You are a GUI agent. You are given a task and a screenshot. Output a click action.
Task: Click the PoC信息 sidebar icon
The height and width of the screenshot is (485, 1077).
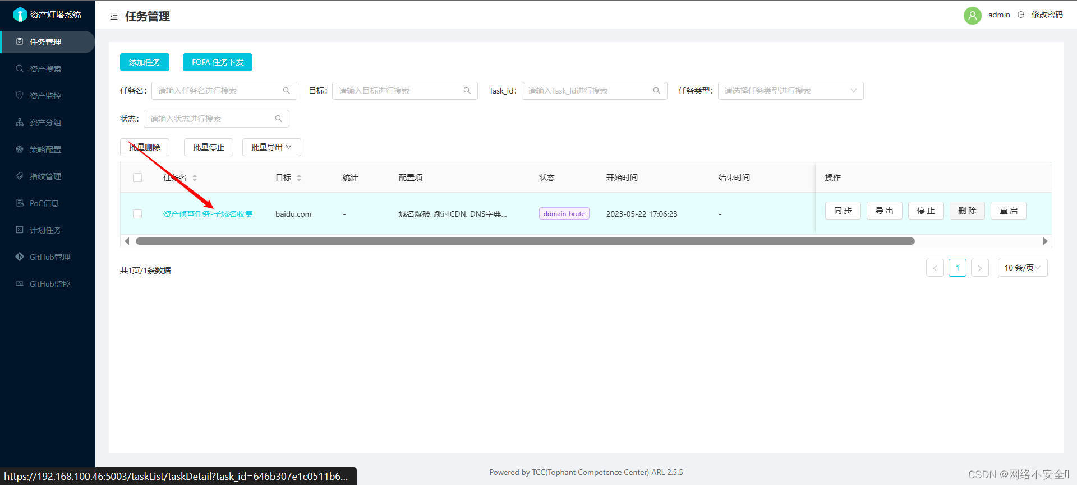(20, 203)
